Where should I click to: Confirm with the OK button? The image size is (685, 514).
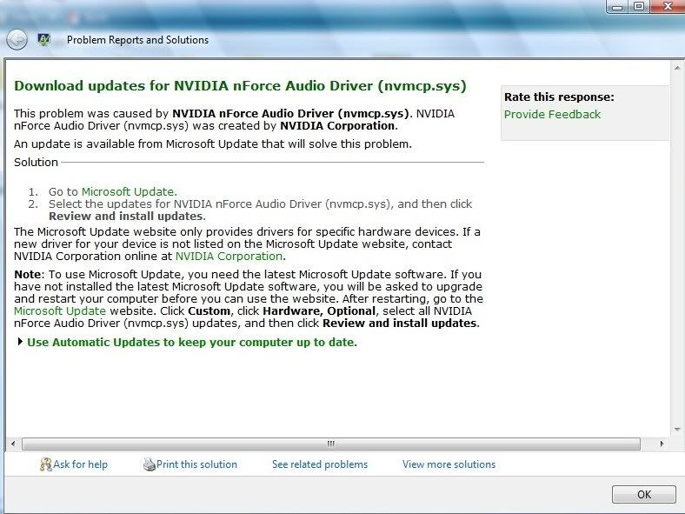(644, 494)
